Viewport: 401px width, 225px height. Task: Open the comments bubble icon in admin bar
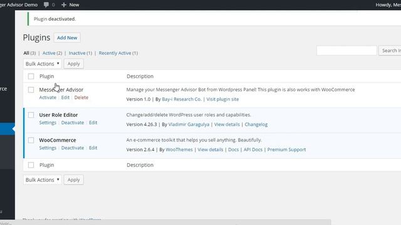(46, 4)
